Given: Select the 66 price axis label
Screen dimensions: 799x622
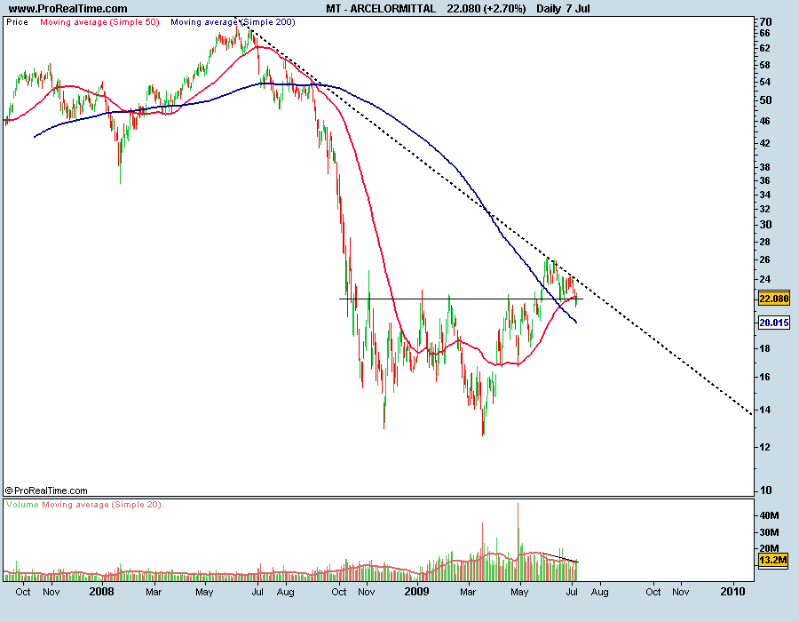Looking at the screenshot, I should pos(765,33).
